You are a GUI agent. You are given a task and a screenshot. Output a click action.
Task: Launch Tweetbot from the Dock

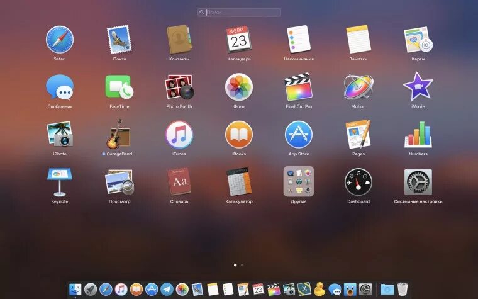point(350,289)
